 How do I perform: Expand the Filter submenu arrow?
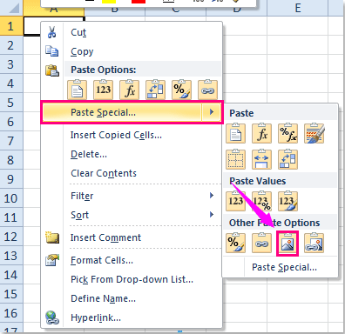[x=212, y=196]
